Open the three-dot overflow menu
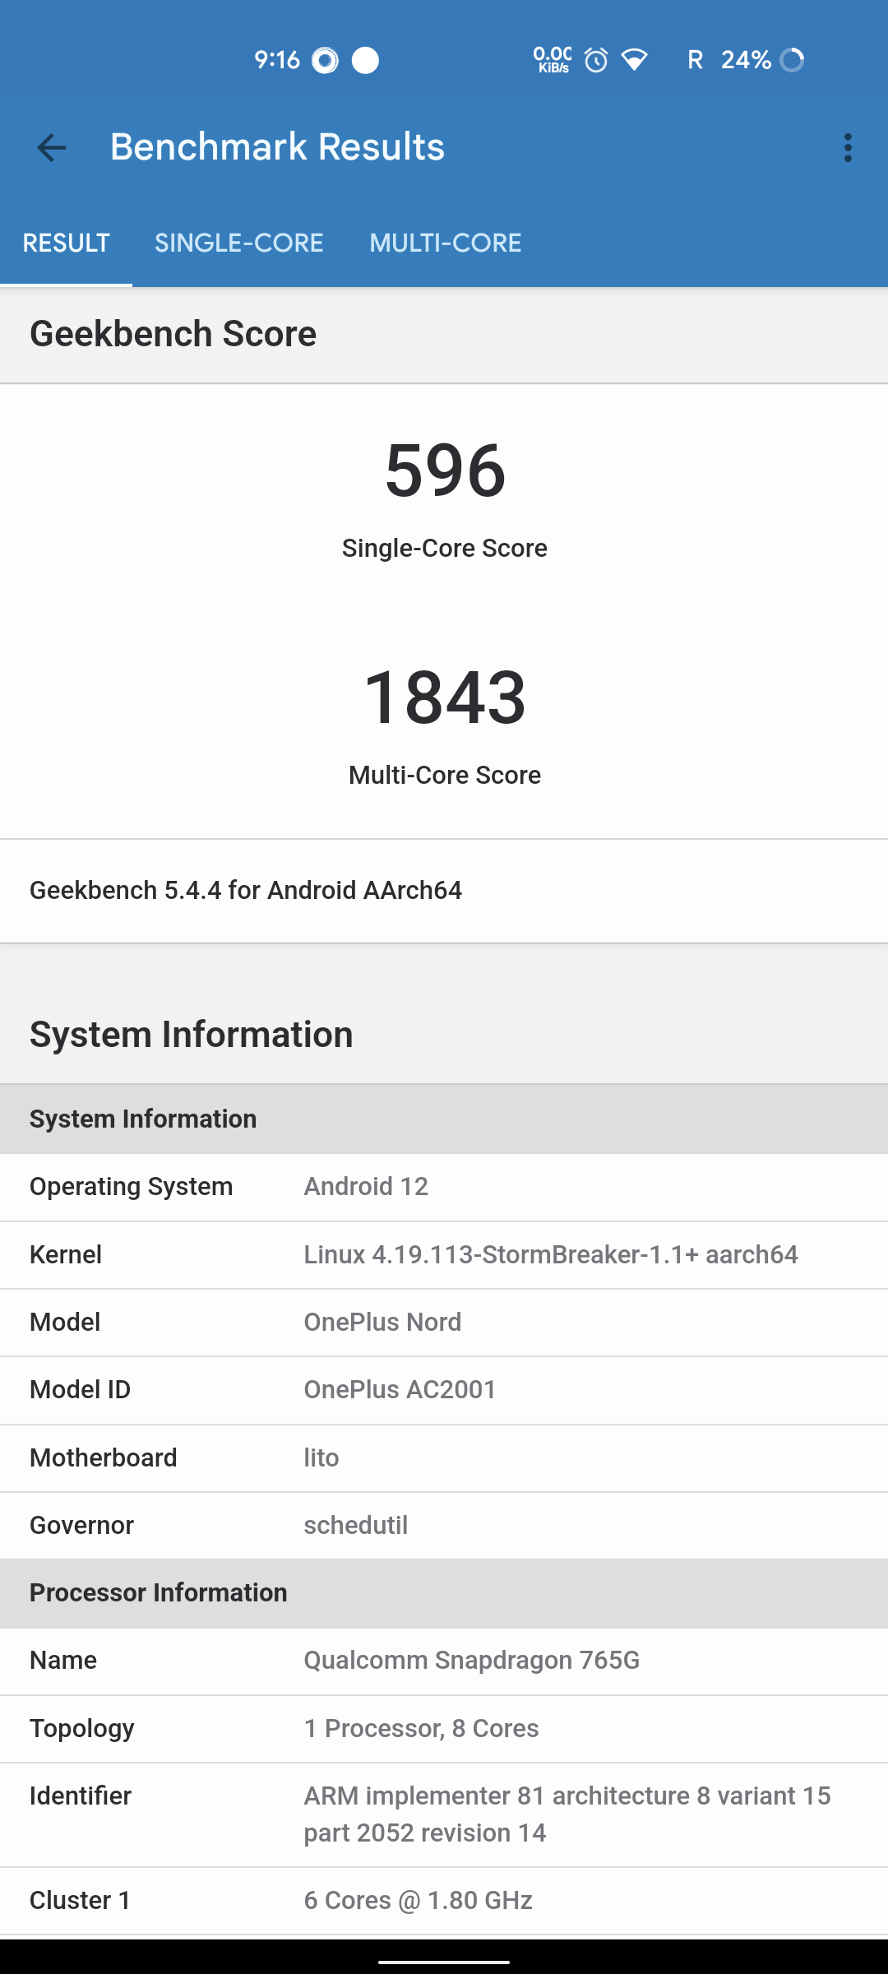This screenshot has width=888, height=1974. tap(847, 148)
